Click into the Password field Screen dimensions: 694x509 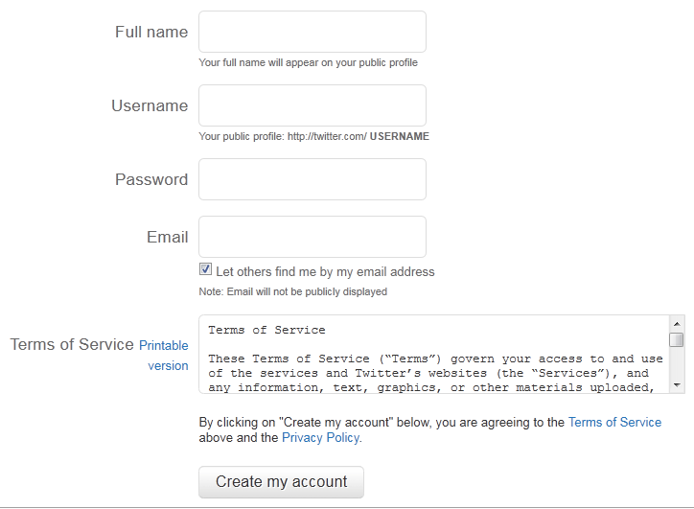pyautogui.click(x=312, y=179)
